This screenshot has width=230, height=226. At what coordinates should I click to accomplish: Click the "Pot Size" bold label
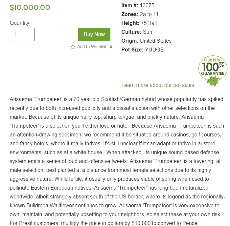click(132, 50)
